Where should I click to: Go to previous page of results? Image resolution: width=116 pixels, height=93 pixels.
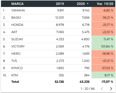pos(102,89)
